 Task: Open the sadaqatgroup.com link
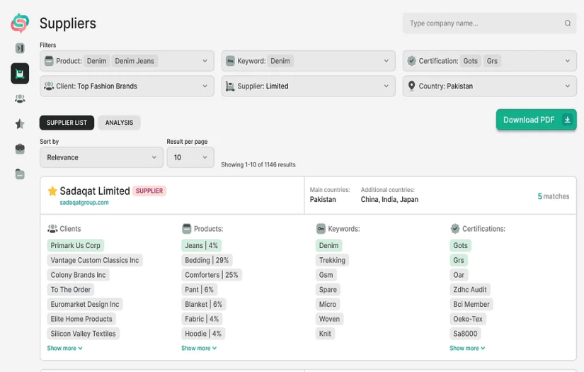tap(84, 203)
